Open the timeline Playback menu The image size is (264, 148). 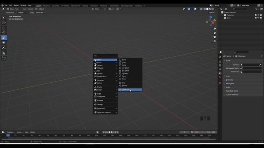pos(11,132)
